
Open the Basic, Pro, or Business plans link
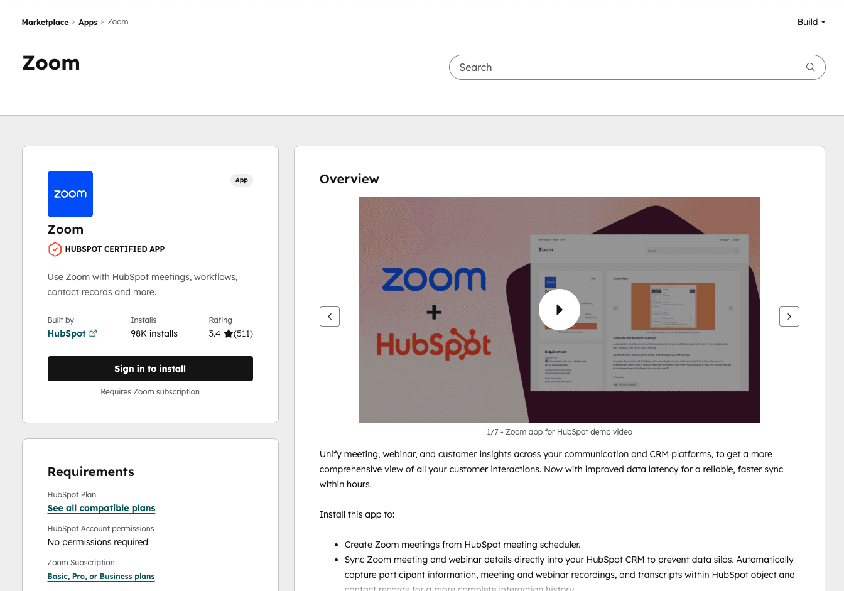(x=101, y=576)
